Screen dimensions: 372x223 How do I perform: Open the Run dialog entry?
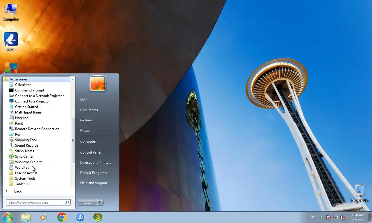click(18, 134)
